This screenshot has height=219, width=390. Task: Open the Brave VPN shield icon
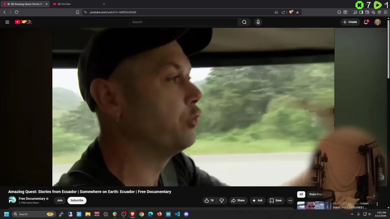pos(379,12)
